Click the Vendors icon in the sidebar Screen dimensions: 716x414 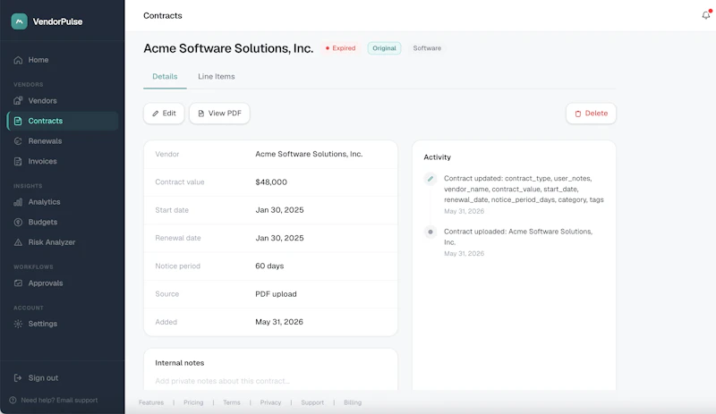(x=18, y=100)
